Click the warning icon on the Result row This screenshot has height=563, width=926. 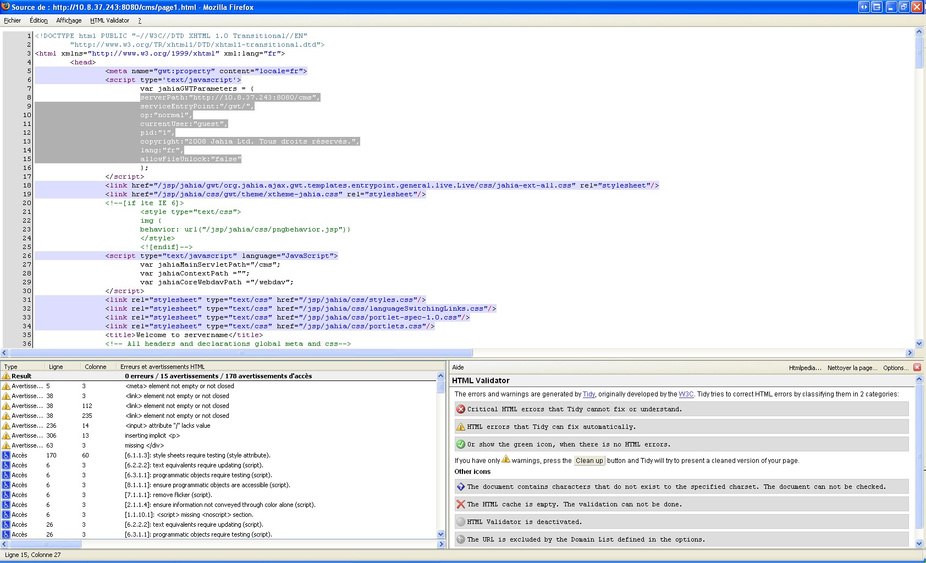pyautogui.click(x=6, y=376)
